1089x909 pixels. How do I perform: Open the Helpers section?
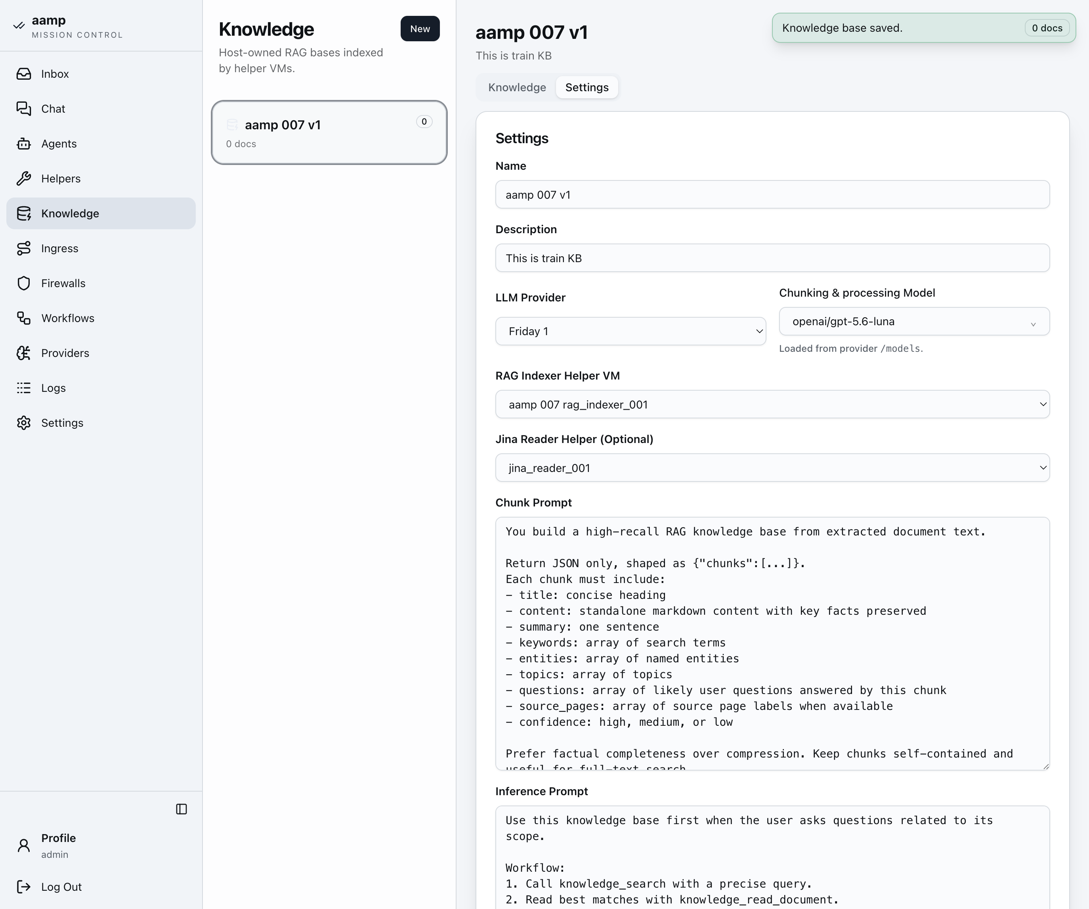coord(101,178)
